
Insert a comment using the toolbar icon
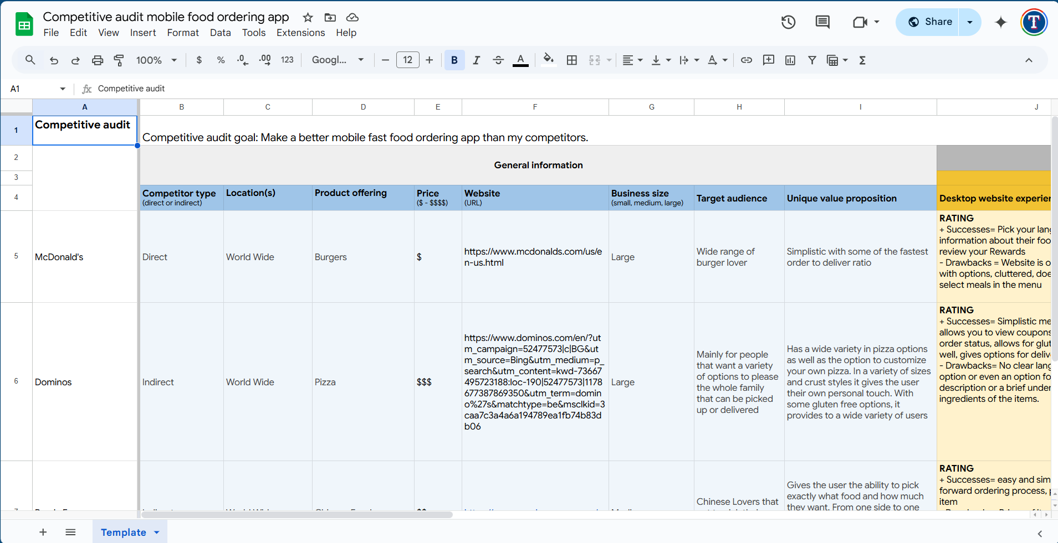[x=768, y=60]
